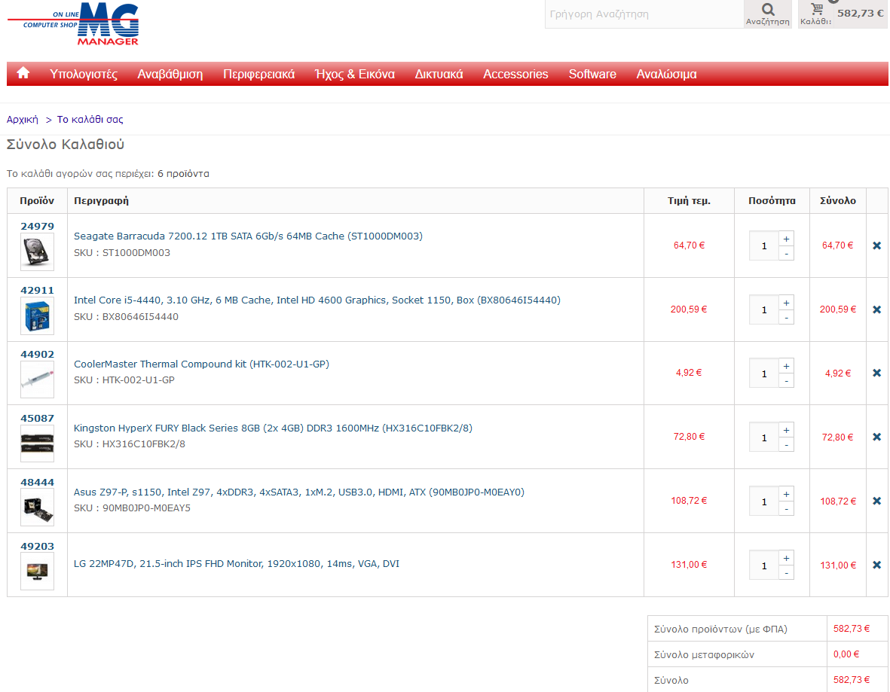Open Seagate Barracuda 1TB product link

pos(248,236)
